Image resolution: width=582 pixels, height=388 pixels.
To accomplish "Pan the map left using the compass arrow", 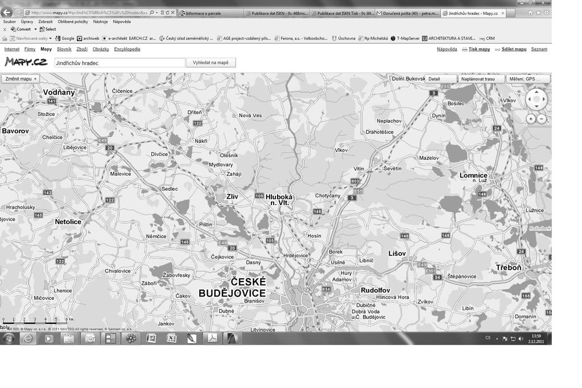I will point(529,99).
